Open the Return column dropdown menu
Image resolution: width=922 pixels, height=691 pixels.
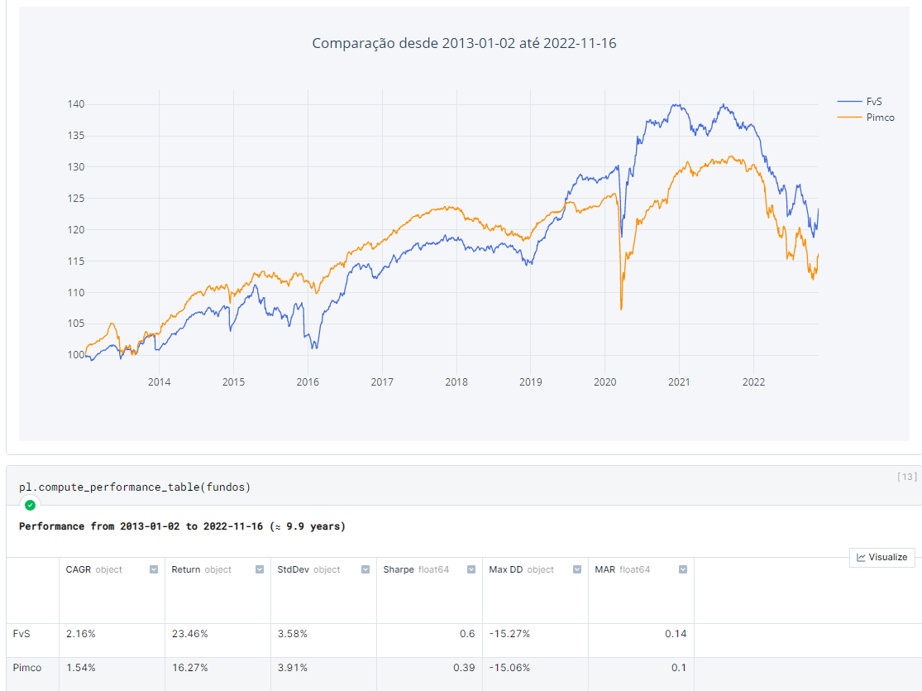(x=260, y=569)
